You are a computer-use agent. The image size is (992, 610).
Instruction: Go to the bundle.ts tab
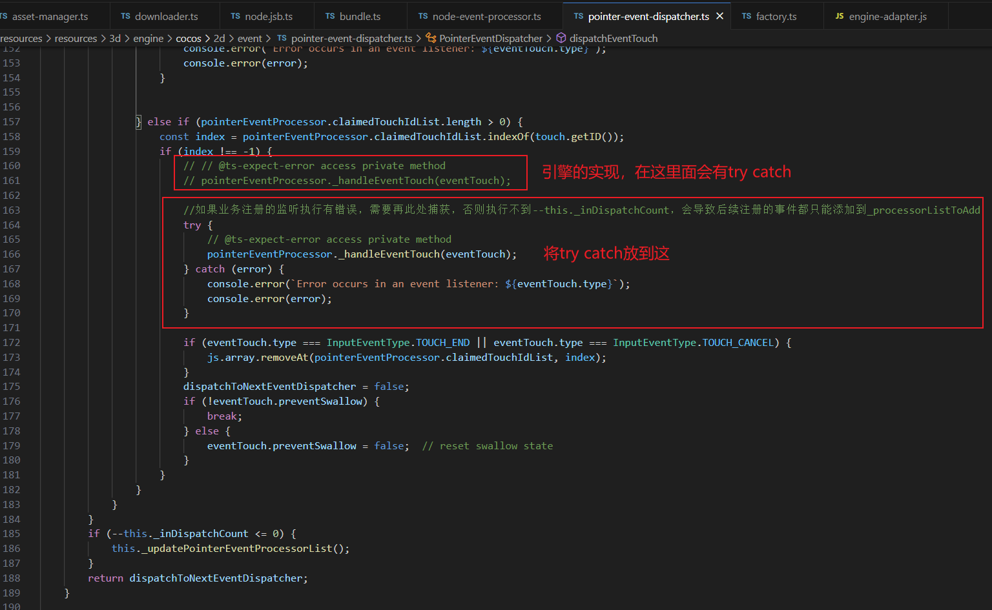(x=360, y=16)
